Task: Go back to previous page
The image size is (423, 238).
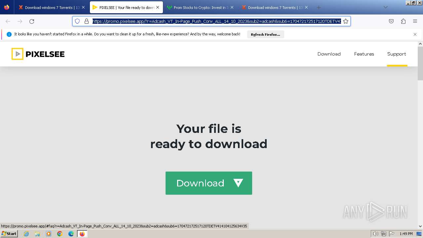Action: (x=8, y=21)
